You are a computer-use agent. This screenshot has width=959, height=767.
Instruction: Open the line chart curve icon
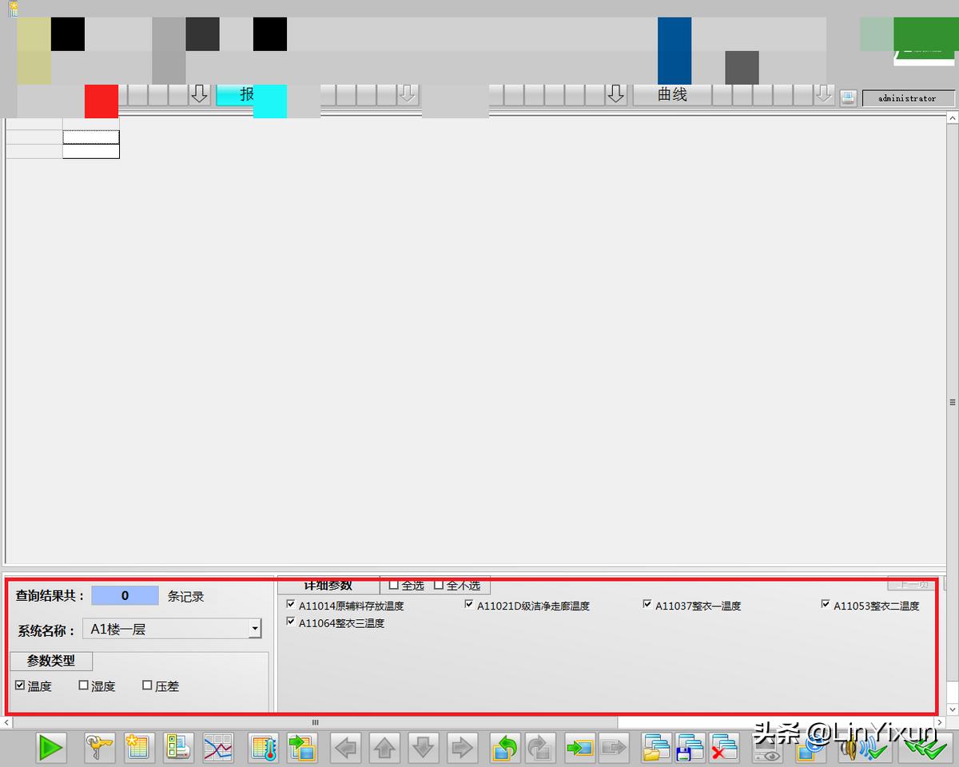pos(217,748)
